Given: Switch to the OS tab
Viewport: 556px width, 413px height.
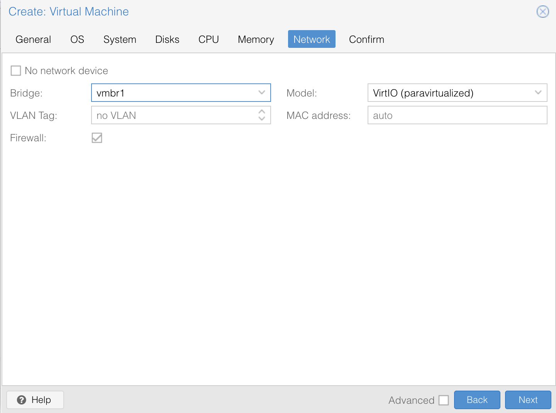Looking at the screenshot, I should [77, 39].
